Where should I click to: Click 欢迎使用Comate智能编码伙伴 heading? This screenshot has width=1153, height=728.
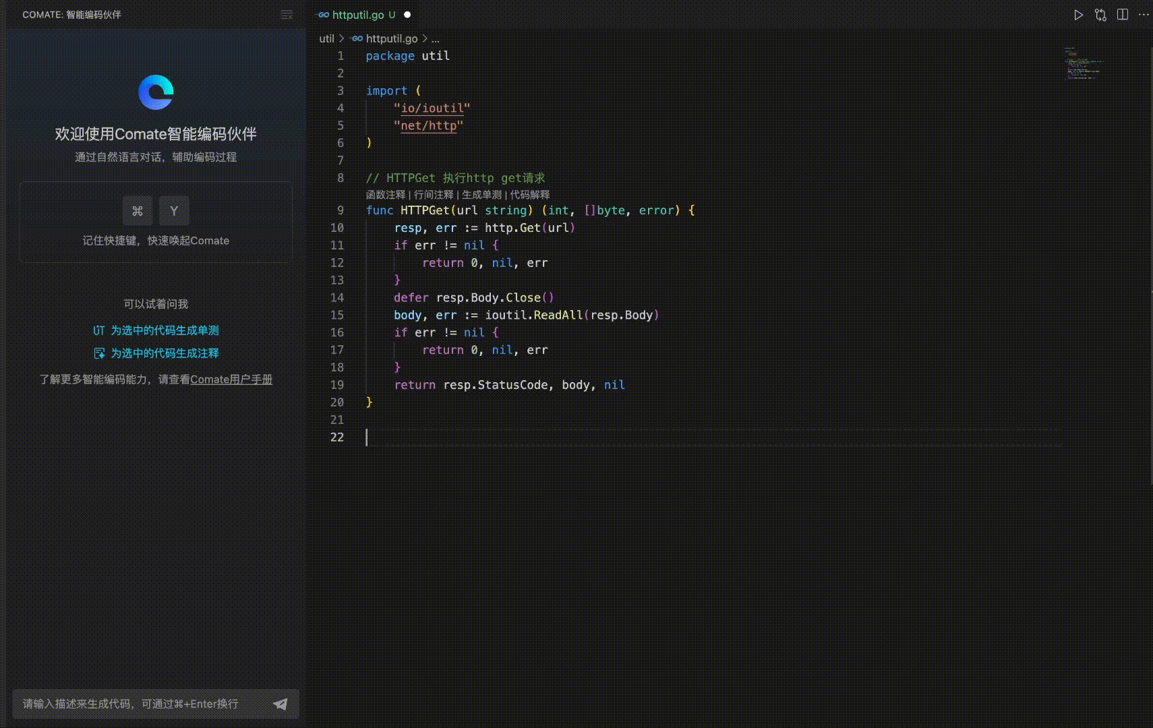pyautogui.click(x=156, y=134)
